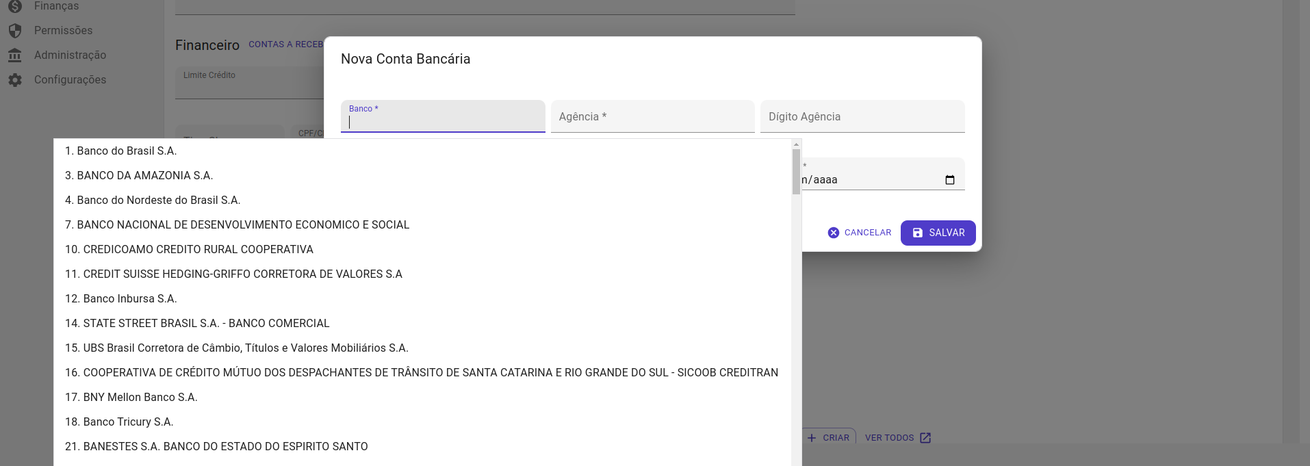1310x466 pixels.
Task: Select 21. BANESTES S.A. option
Action: tap(422, 446)
